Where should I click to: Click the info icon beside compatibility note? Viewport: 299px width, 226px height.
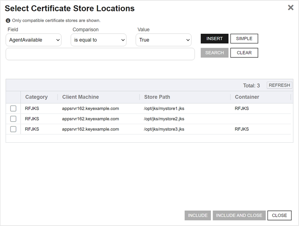[x=8, y=20]
